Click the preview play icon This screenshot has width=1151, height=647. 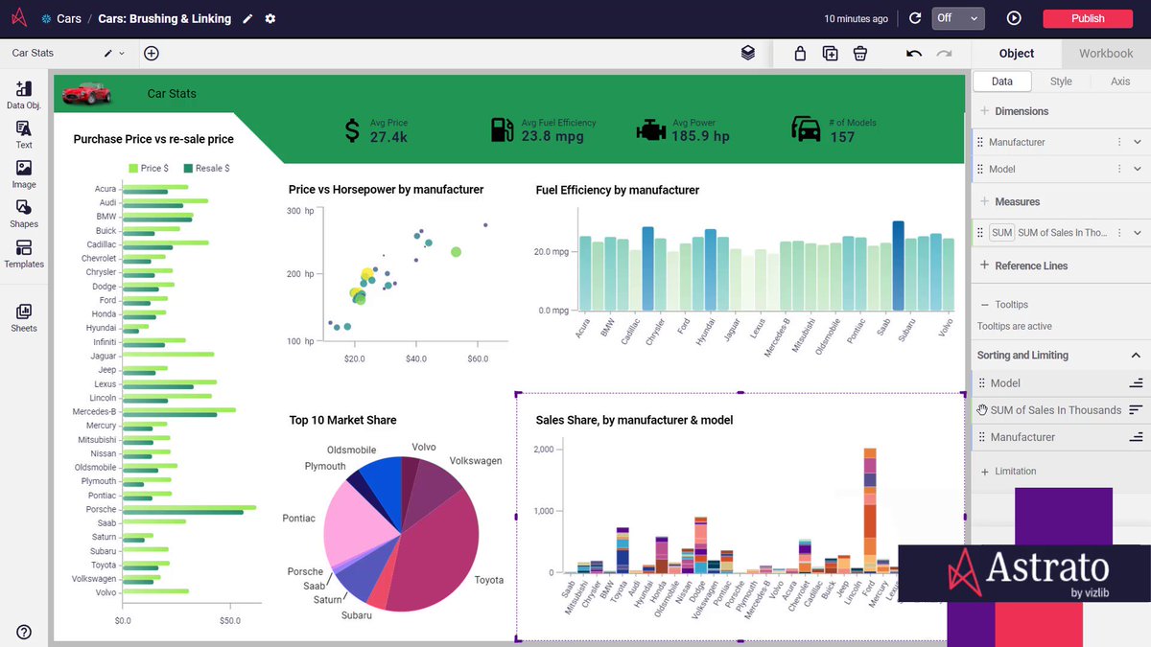click(1014, 18)
